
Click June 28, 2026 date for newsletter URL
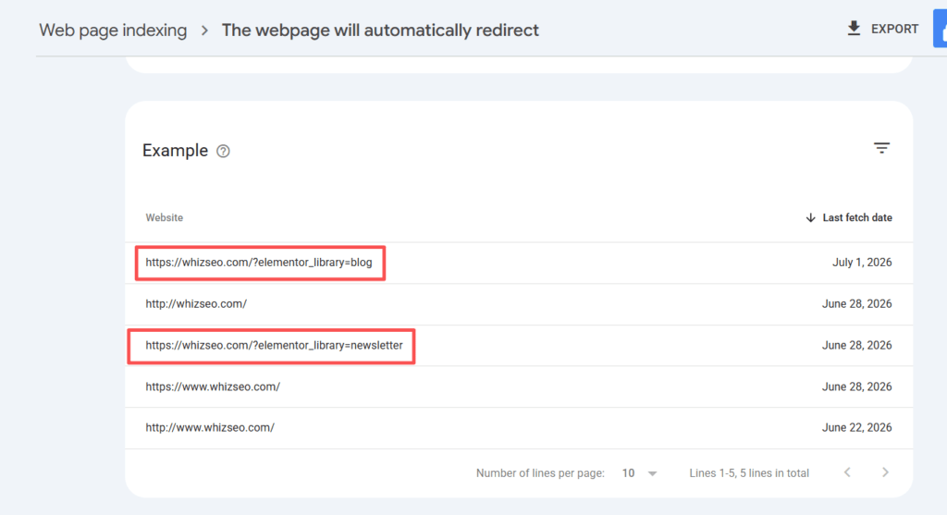pyautogui.click(x=856, y=346)
